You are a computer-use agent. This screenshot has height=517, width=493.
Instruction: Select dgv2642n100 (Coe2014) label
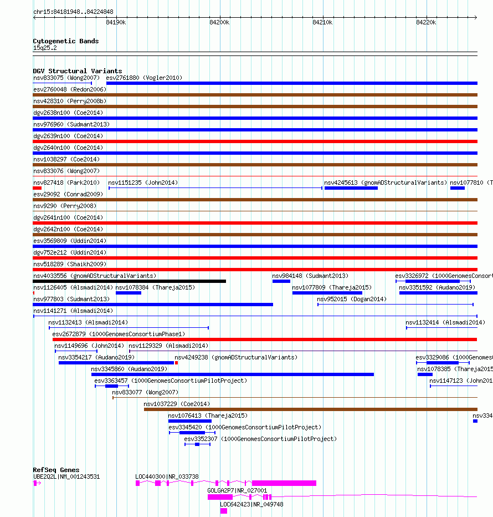pyautogui.click(x=68, y=229)
